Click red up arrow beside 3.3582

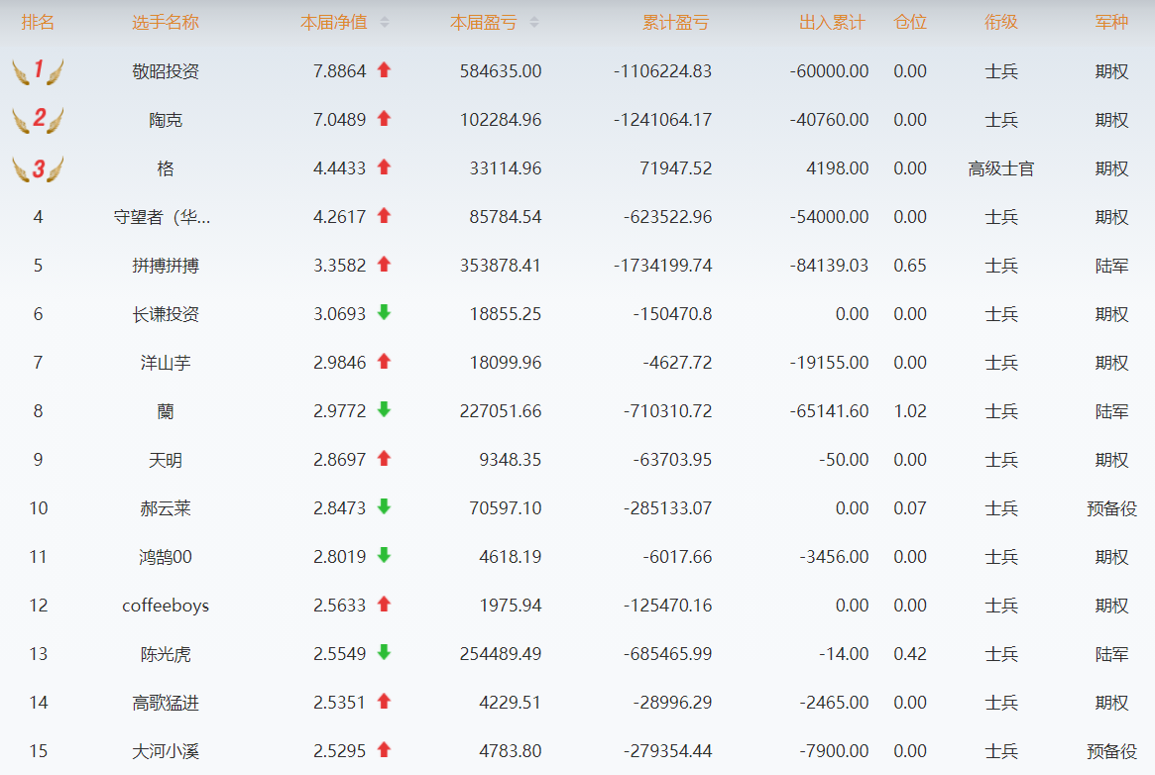pyautogui.click(x=384, y=265)
